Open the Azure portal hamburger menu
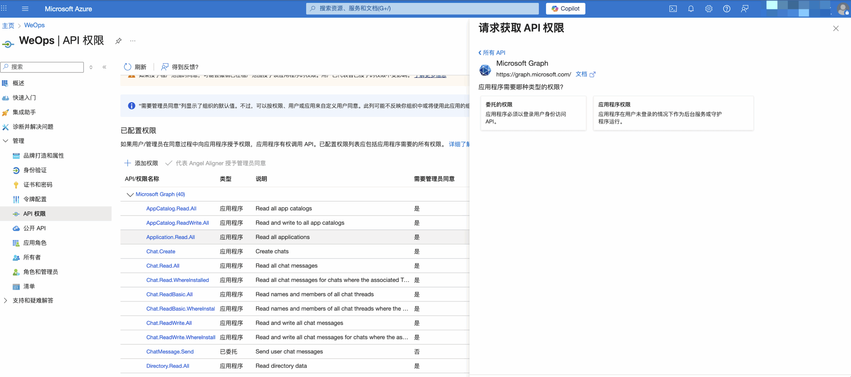851x377 pixels. point(25,9)
